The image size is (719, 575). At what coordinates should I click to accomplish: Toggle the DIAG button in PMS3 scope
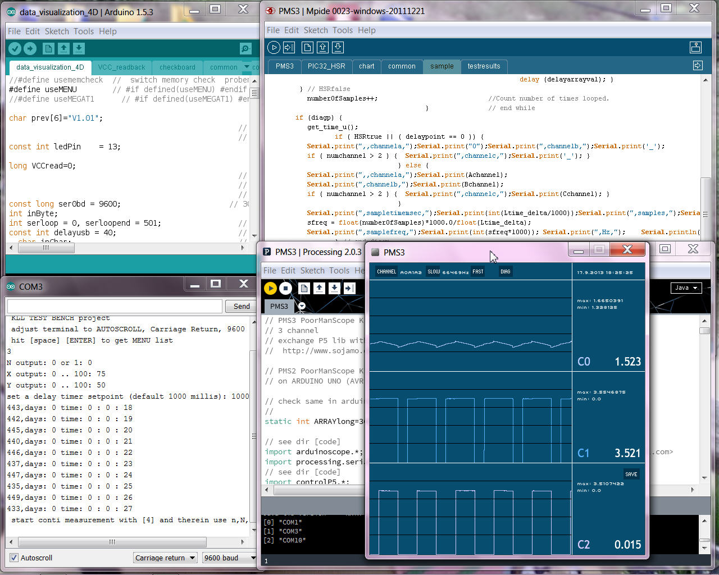(505, 272)
